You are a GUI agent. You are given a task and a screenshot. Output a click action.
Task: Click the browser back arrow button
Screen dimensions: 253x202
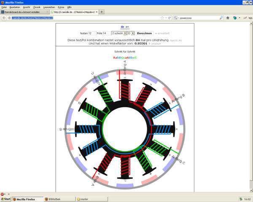point(5,18)
